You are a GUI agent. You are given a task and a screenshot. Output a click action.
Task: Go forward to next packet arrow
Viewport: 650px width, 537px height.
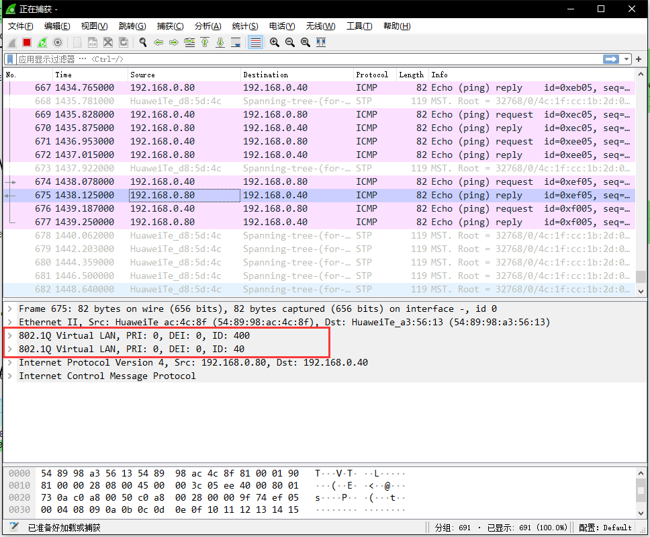(x=174, y=42)
